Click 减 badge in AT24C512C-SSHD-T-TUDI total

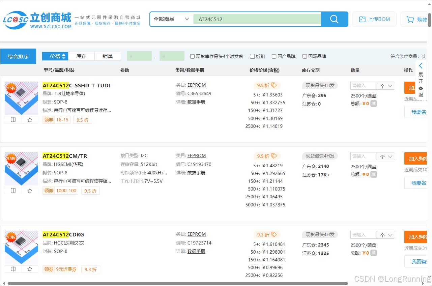(374, 104)
